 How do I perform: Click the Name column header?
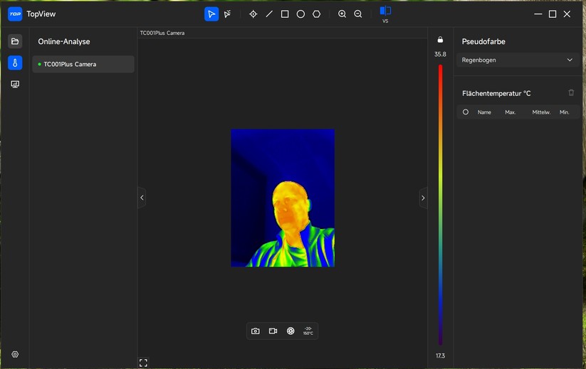click(x=484, y=112)
